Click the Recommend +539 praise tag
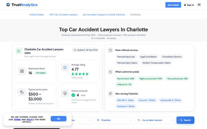Viewport: 207px width, 129px height. point(125,79)
